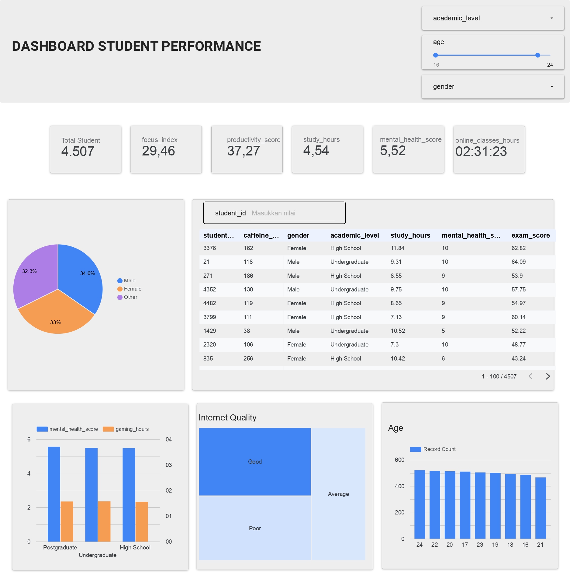This screenshot has width=570, height=582.
Task: Open the gender dropdown arrow
Action: click(x=552, y=87)
